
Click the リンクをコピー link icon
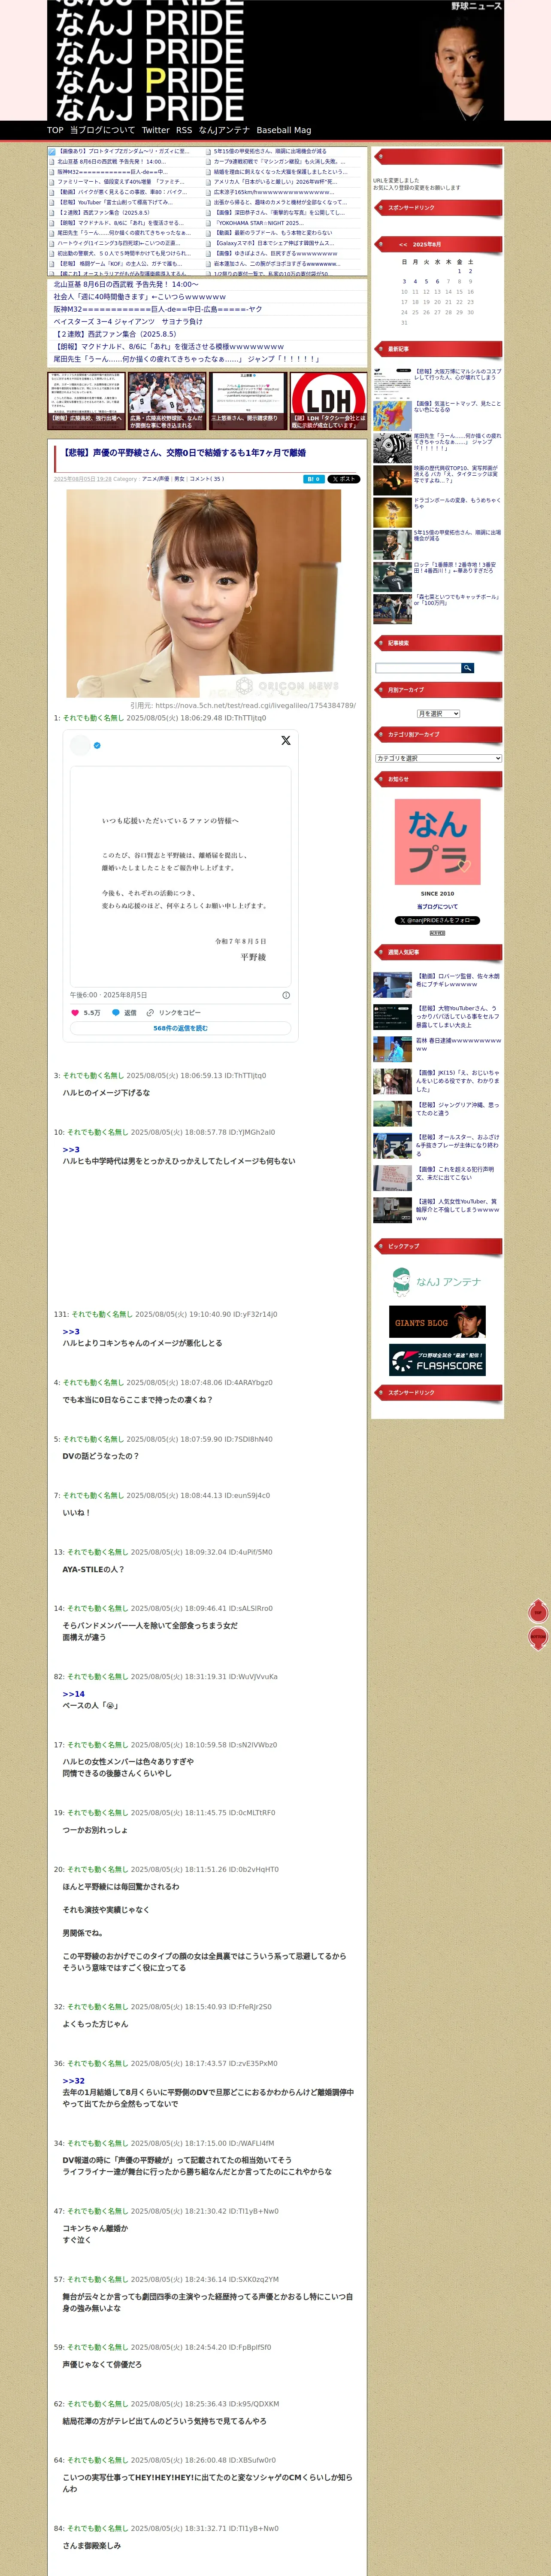pos(150,1012)
